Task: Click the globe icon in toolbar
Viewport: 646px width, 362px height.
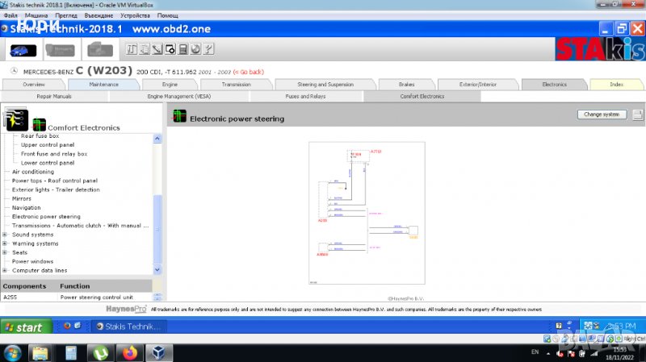Action: pos(196,49)
